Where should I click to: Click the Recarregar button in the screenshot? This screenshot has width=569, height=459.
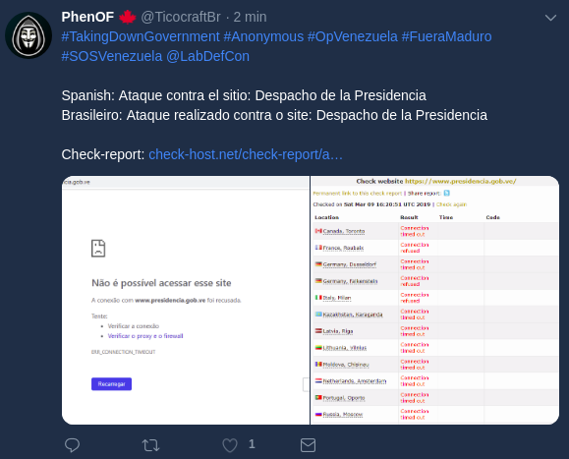[x=111, y=384]
